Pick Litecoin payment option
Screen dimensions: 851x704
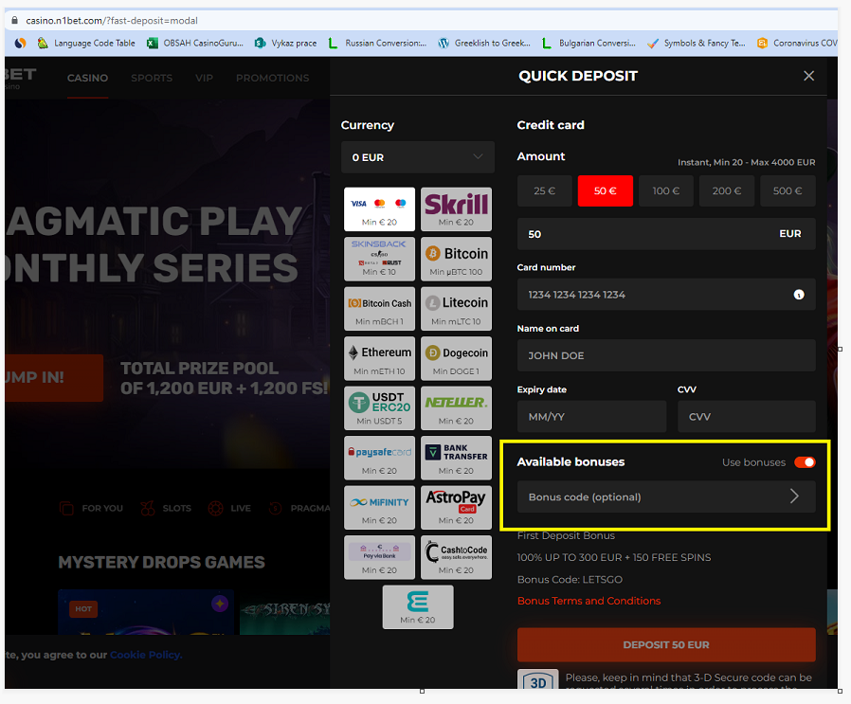pyautogui.click(x=456, y=308)
